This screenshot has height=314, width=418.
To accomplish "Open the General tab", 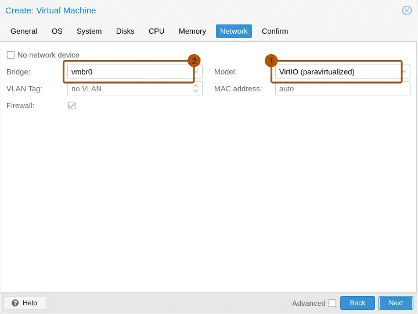I will pyautogui.click(x=24, y=31).
